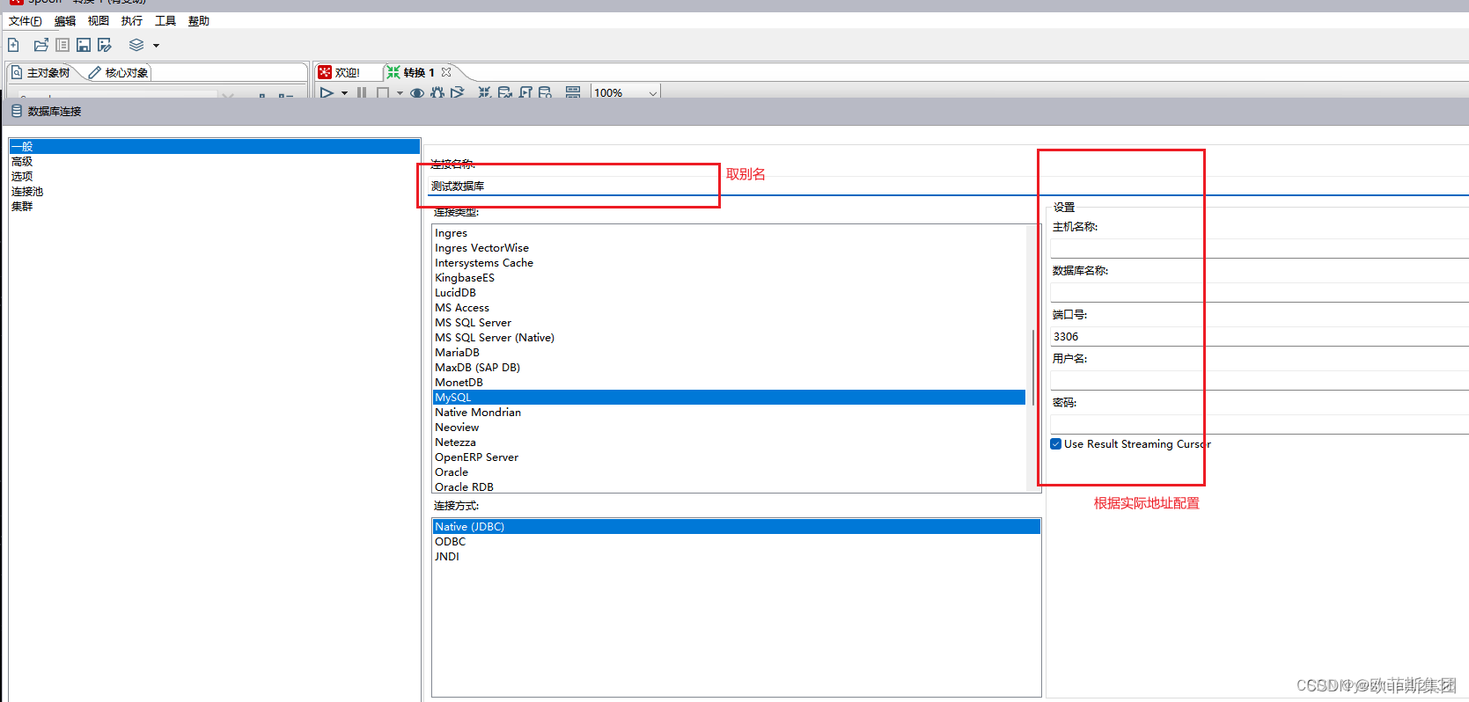Screen dimensions: 1469x702
Task: Expand the perspectives dropdown arrow
Action: coord(157,46)
